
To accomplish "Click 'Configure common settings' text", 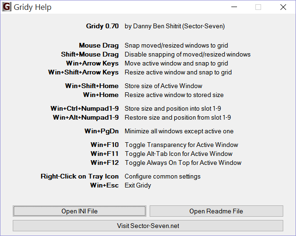I will [162, 177].
